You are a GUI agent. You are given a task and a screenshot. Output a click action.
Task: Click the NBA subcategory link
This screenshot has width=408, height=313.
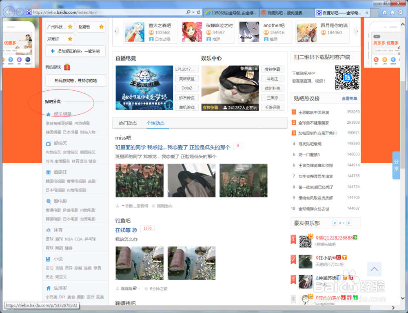pos(69,239)
